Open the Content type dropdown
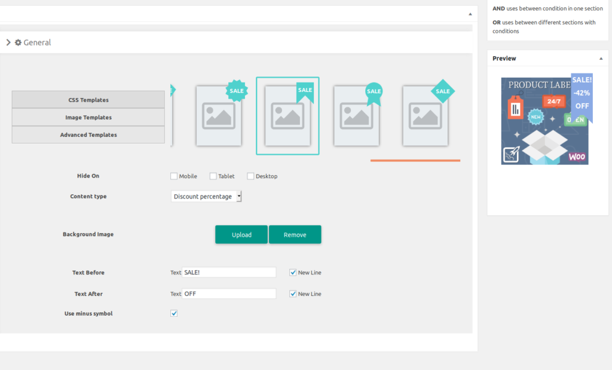Screen dimensions: 612x370 (206, 196)
